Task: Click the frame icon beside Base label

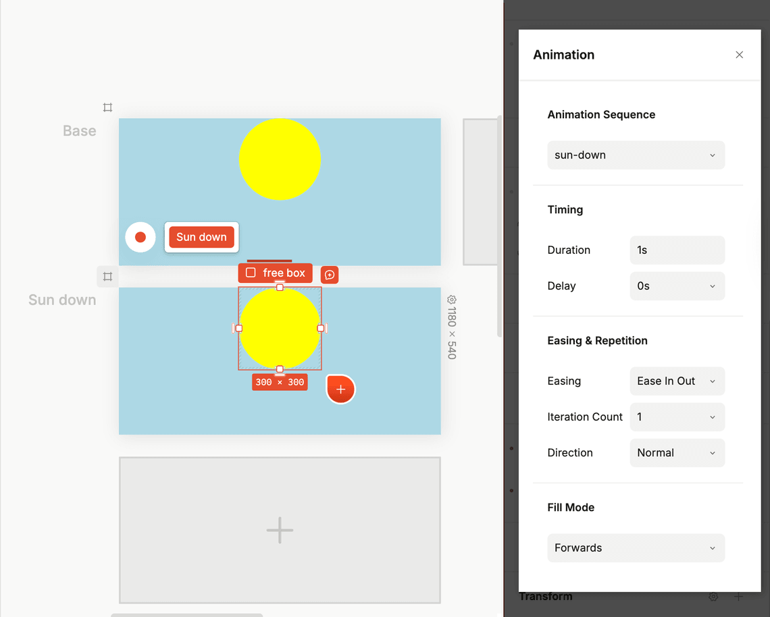Action: pos(107,107)
